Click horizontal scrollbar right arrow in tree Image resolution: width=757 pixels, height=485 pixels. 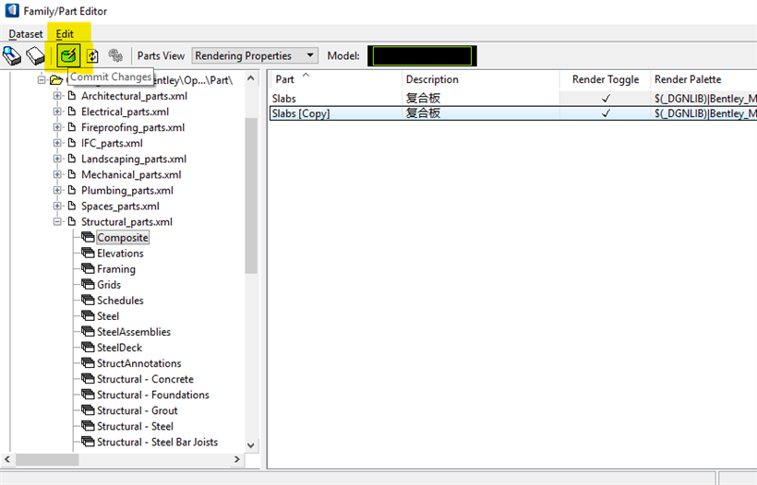click(237, 459)
